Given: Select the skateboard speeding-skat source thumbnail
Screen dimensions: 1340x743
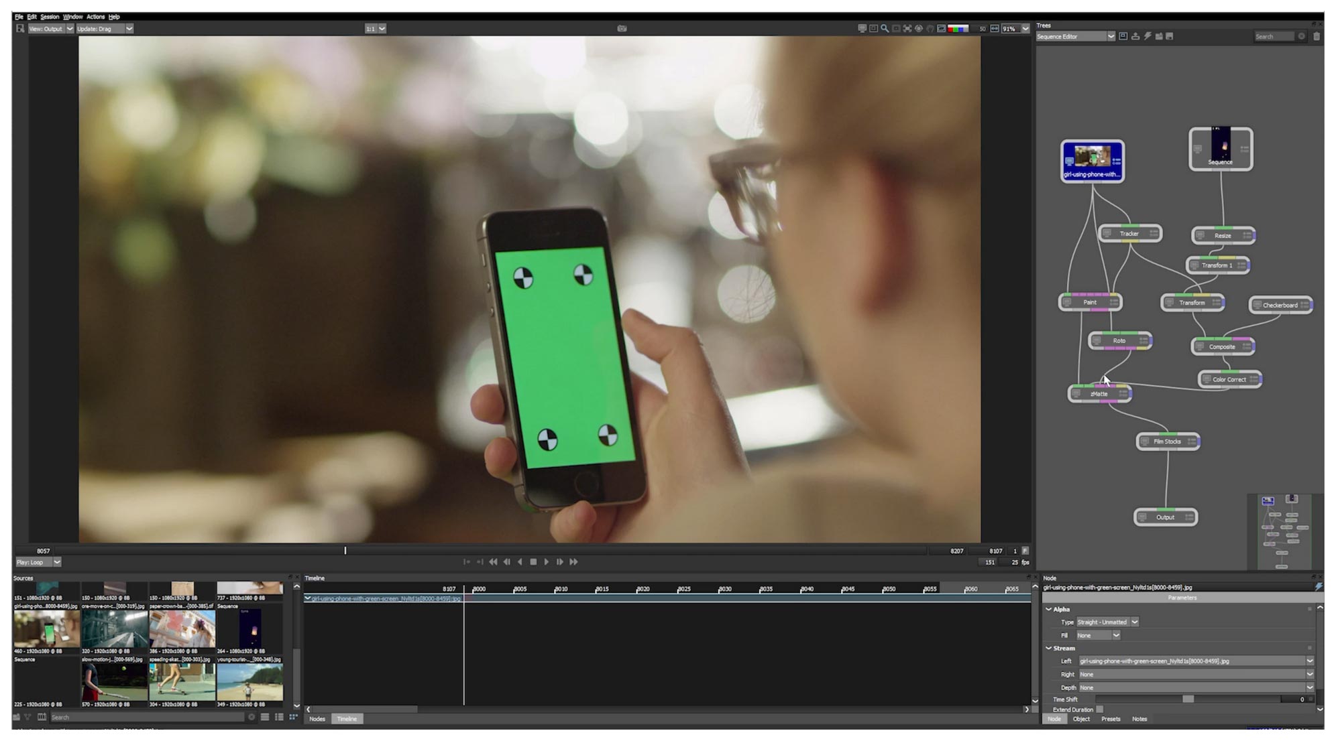Looking at the screenshot, I should click(x=182, y=682).
